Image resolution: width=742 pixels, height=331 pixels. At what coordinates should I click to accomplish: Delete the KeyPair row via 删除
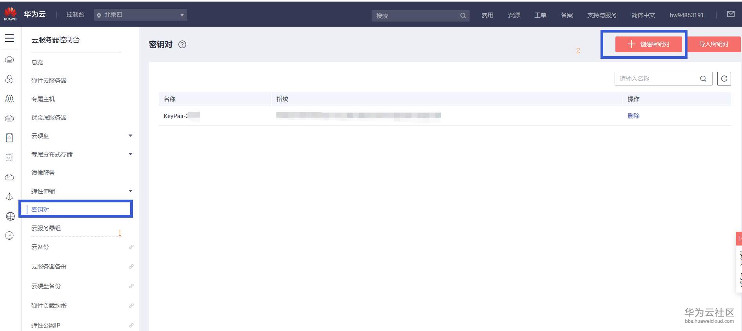pos(633,116)
